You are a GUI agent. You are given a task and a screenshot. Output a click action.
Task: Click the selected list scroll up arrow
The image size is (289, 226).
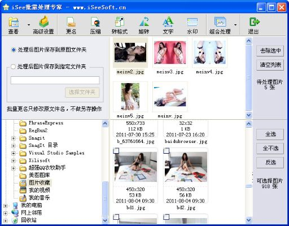249,41
